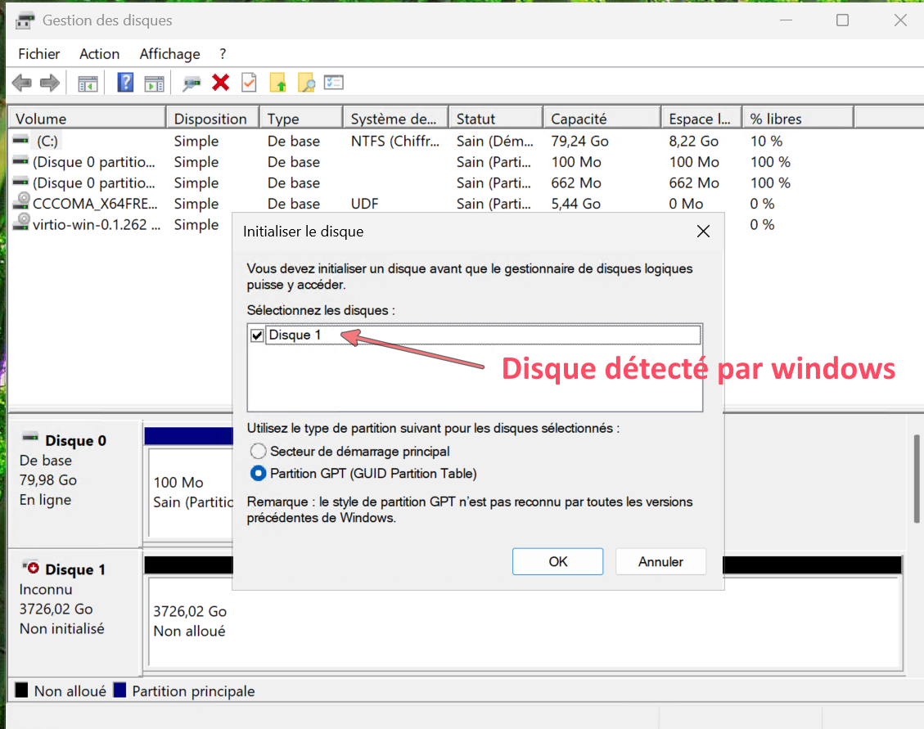Close the Initialiser le disque dialog
This screenshot has width=924, height=729.
[x=702, y=232]
